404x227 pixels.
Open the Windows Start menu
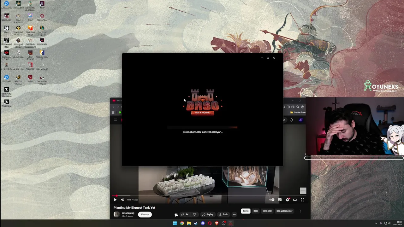pos(175,223)
